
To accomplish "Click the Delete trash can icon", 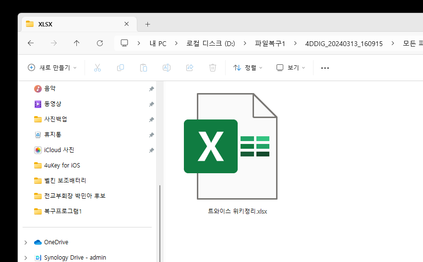I will pos(213,68).
